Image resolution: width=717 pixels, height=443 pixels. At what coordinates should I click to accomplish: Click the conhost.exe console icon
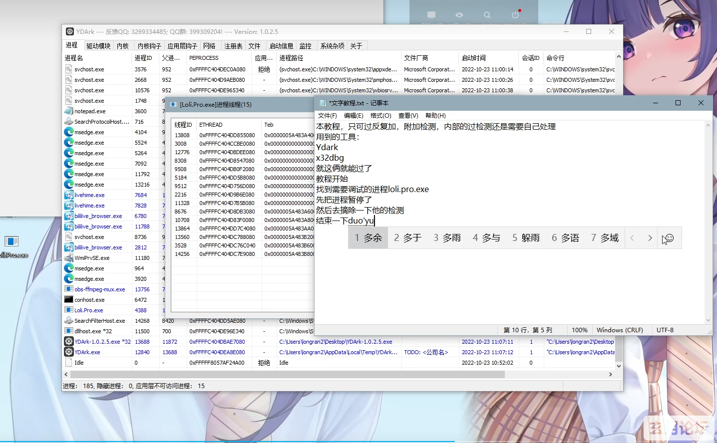(69, 300)
